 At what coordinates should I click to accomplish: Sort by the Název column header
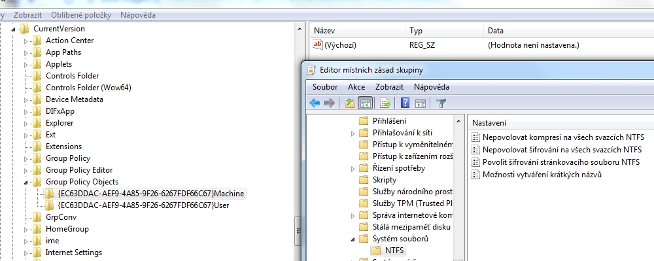[358, 31]
